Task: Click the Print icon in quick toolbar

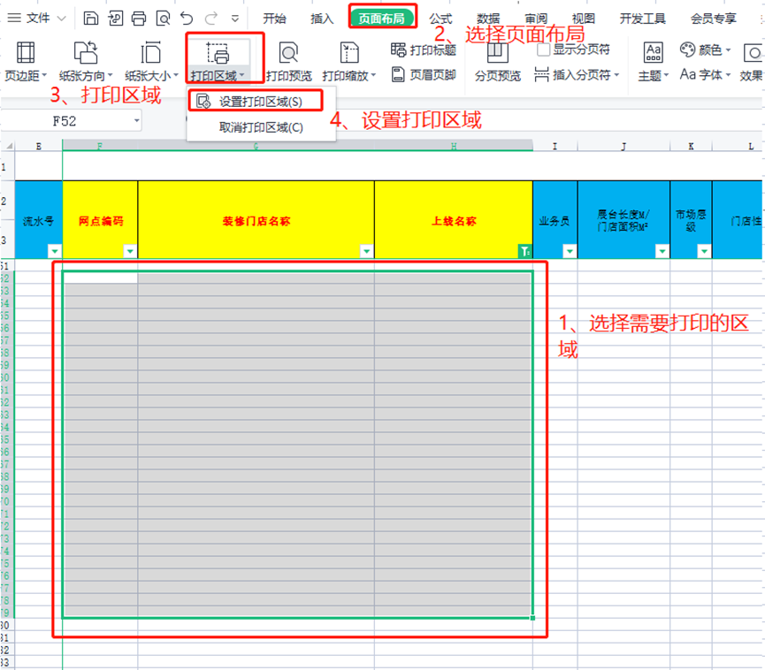Action: click(x=139, y=19)
